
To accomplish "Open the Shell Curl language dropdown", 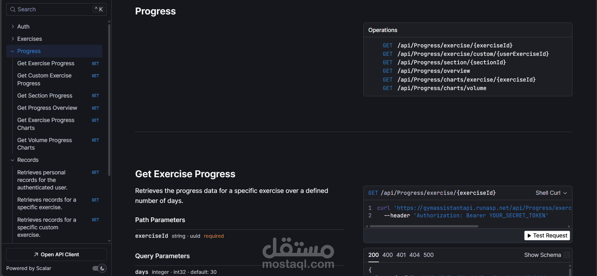I will pyautogui.click(x=551, y=193).
